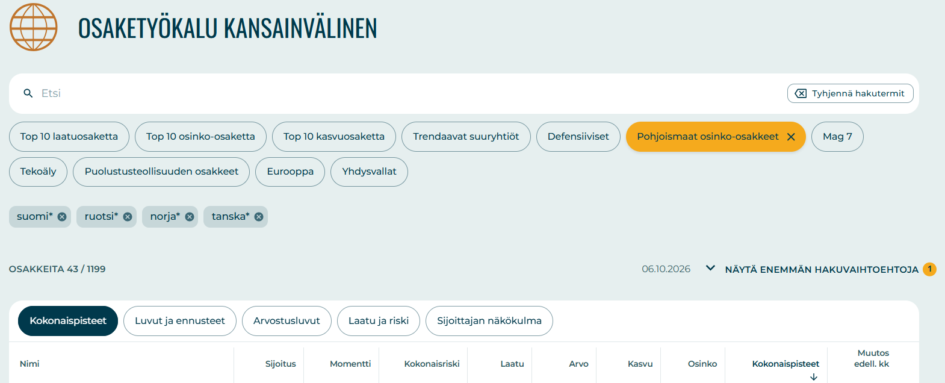Open the Kokonaispisteet tab
Image resolution: width=945 pixels, height=383 pixels.
click(68, 321)
